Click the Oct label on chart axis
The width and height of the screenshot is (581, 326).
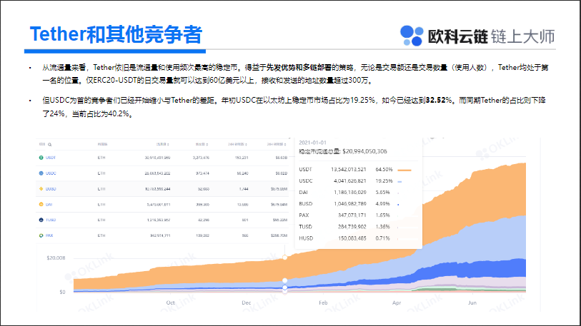click(171, 302)
